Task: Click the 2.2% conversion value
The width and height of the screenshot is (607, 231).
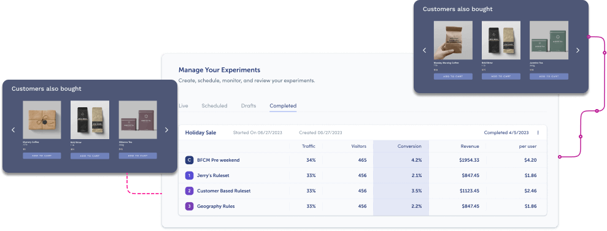Action: 417,206
